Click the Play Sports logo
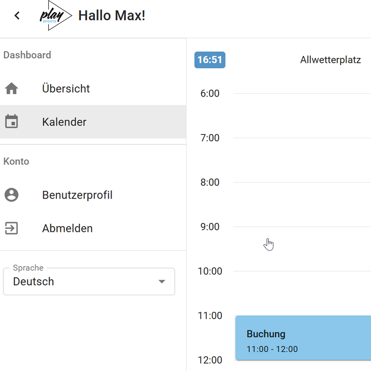The width and height of the screenshot is (371, 371). pos(55,16)
